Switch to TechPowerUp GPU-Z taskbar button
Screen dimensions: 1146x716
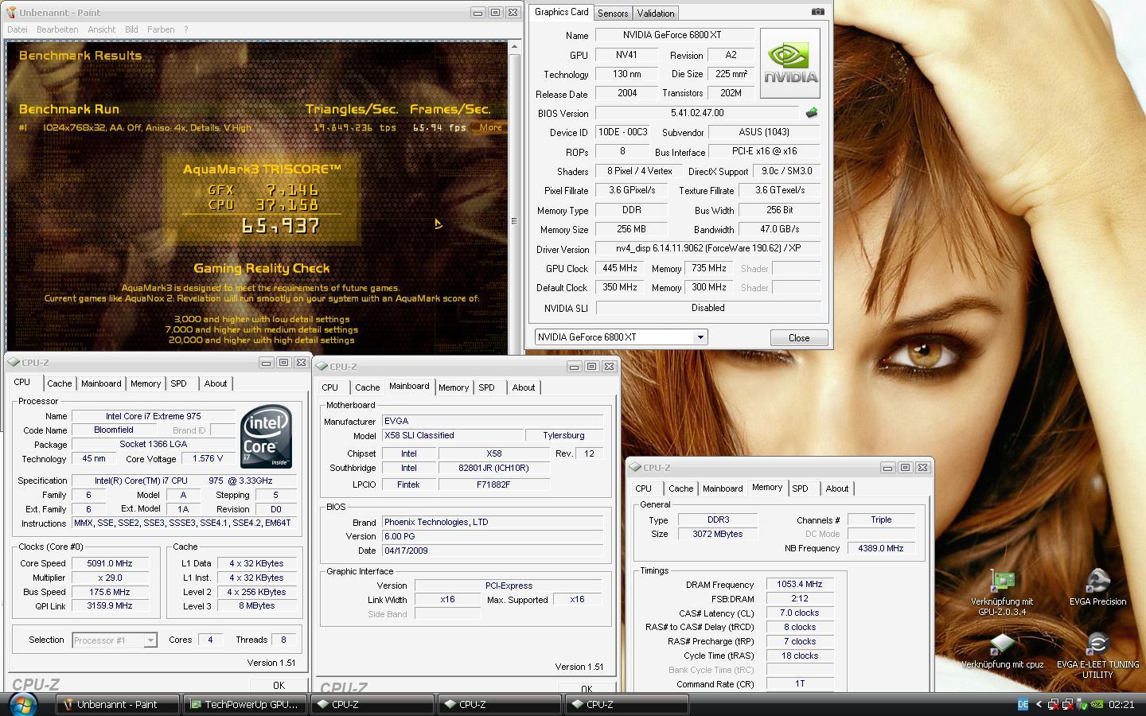pyautogui.click(x=244, y=704)
